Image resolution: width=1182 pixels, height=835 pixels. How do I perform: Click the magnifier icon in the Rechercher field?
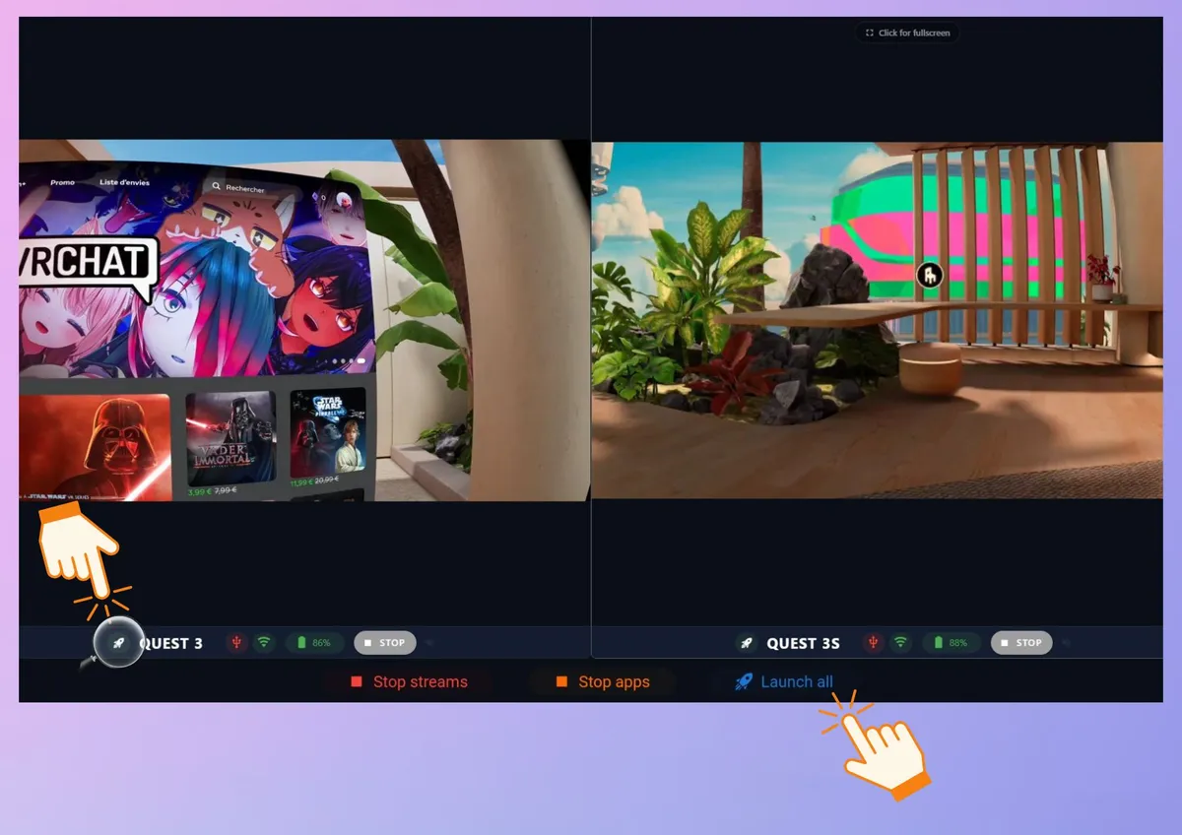click(x=216, y=185)
